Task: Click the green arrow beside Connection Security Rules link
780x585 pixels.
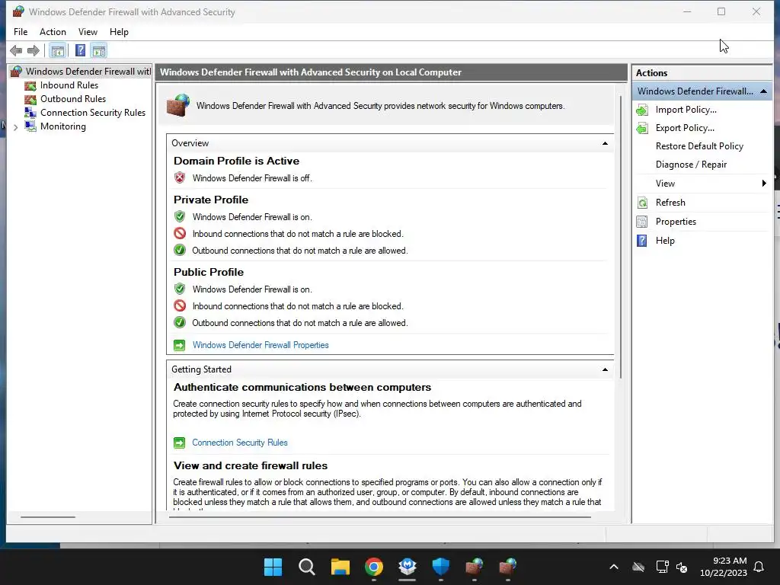Action: coord(180,443)
